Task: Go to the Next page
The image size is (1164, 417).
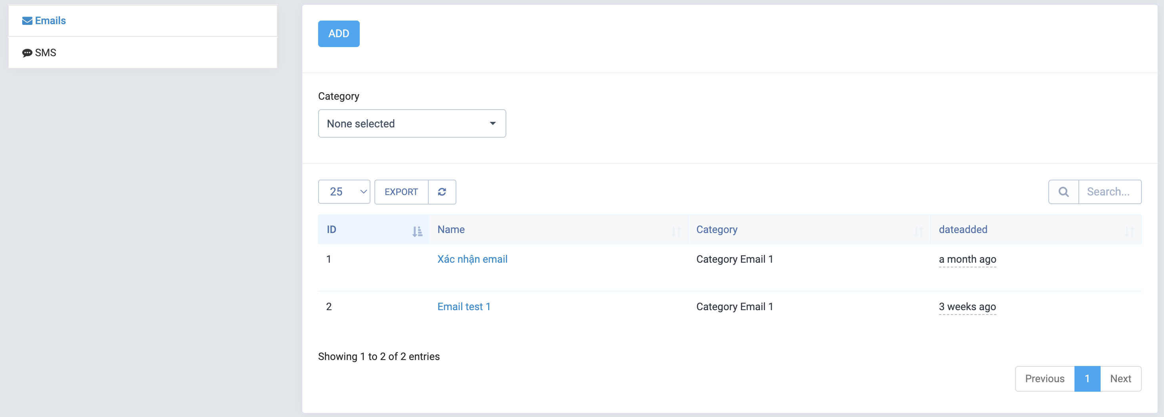Action: pos(1120,379)
